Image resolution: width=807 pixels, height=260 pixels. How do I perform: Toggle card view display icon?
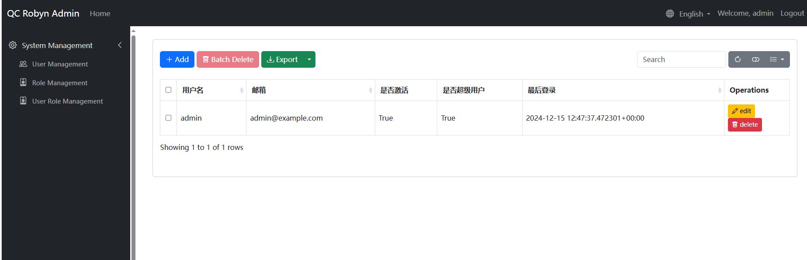pos(755,59)
